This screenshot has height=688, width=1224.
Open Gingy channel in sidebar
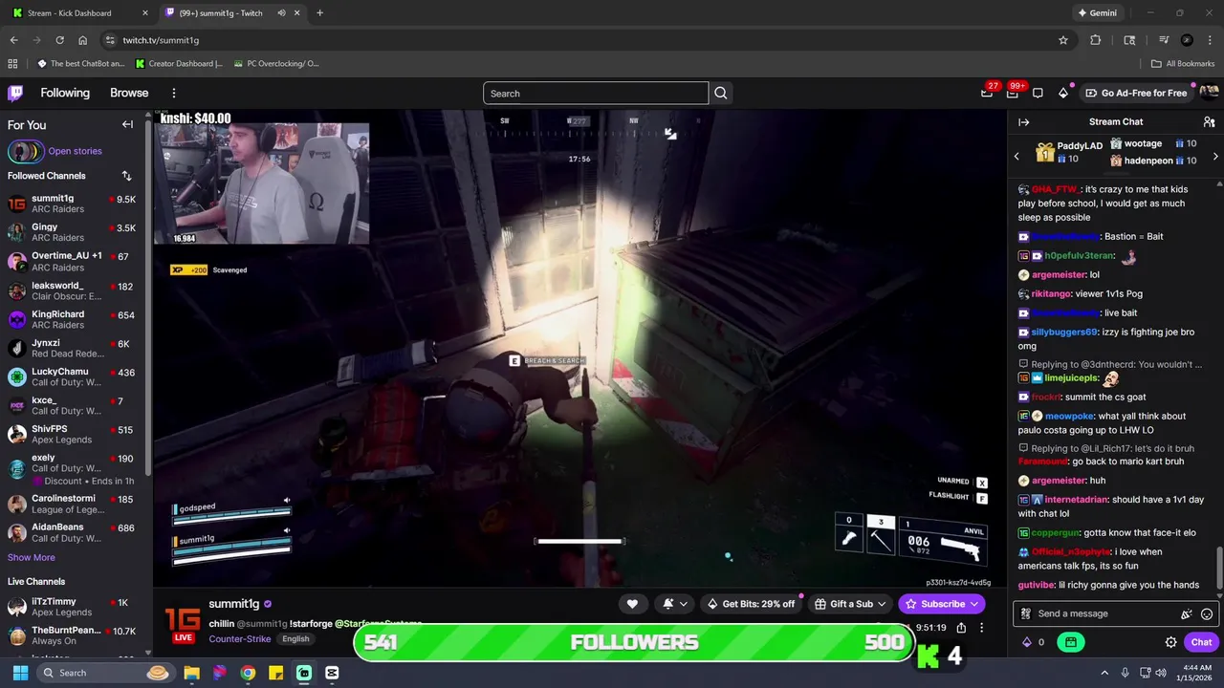[x=72, y=232]
